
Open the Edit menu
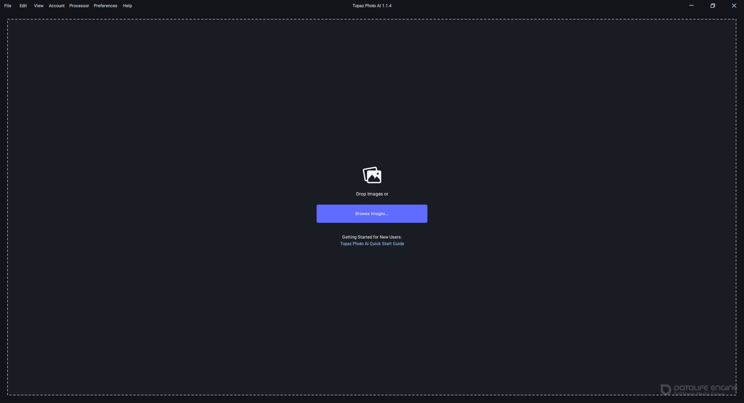(x=23, y=6)
